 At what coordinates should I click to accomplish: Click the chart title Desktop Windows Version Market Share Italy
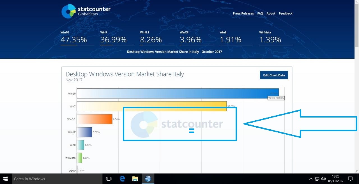point(125,74)
